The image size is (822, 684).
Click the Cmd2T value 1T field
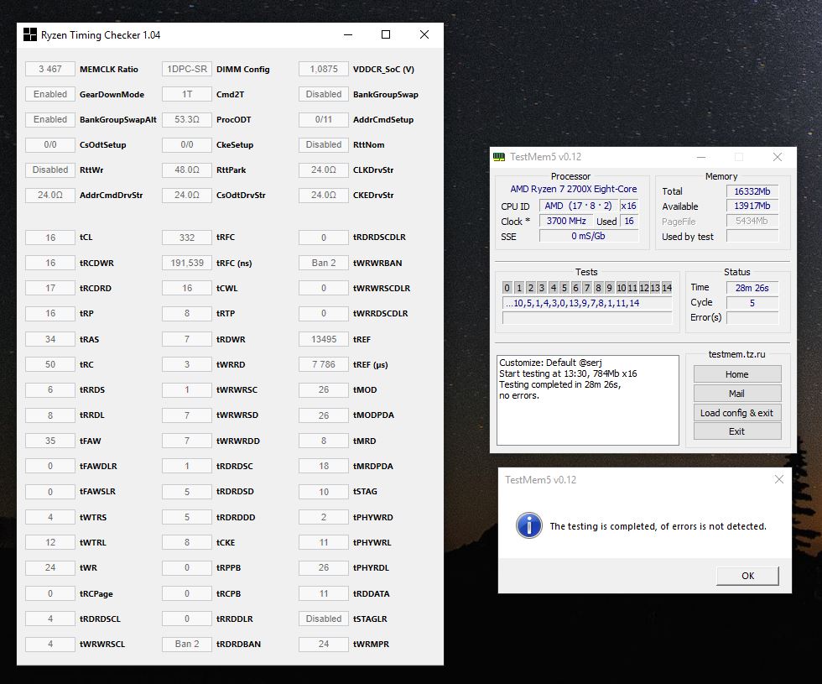coord(187,94)
